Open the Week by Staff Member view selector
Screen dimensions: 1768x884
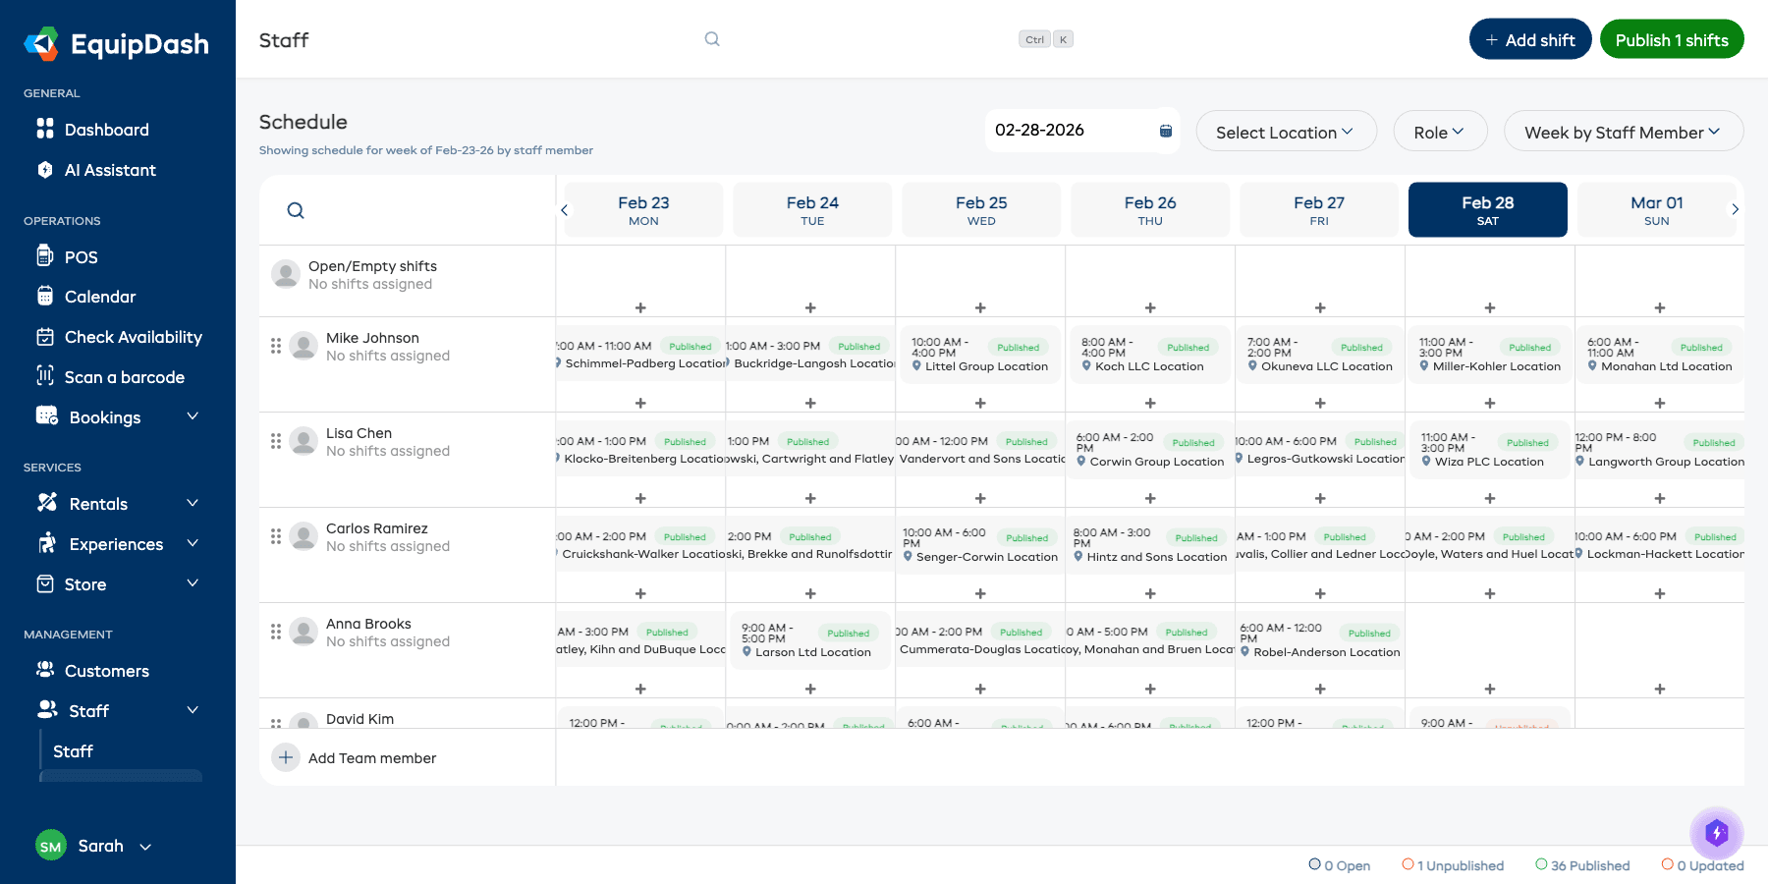(x=1623, y=131)
